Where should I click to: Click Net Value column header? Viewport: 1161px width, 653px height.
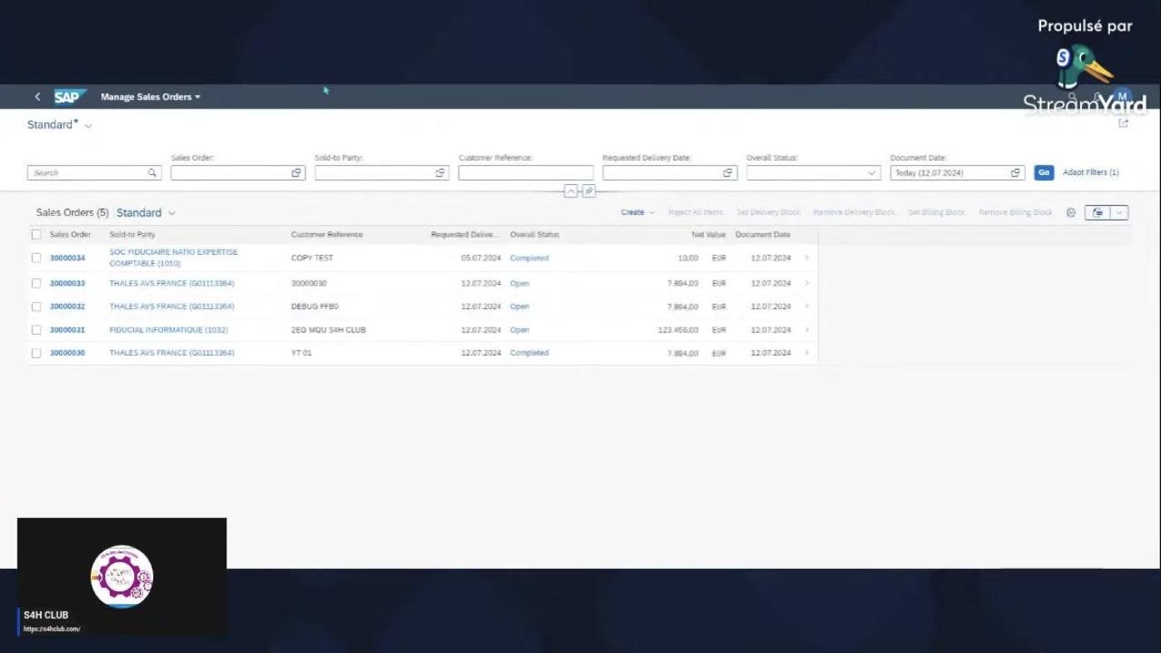click(x=709, y=235)
